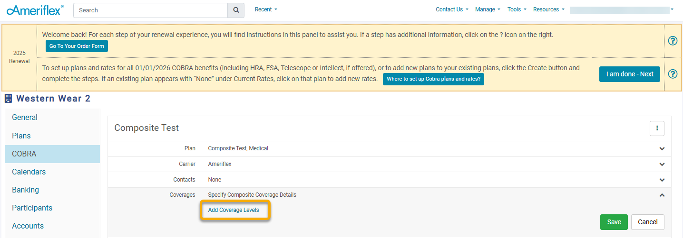Screen dimensions: 683x238
Task: Click the Ameriflex logo
Action: [x=35, y=10]
